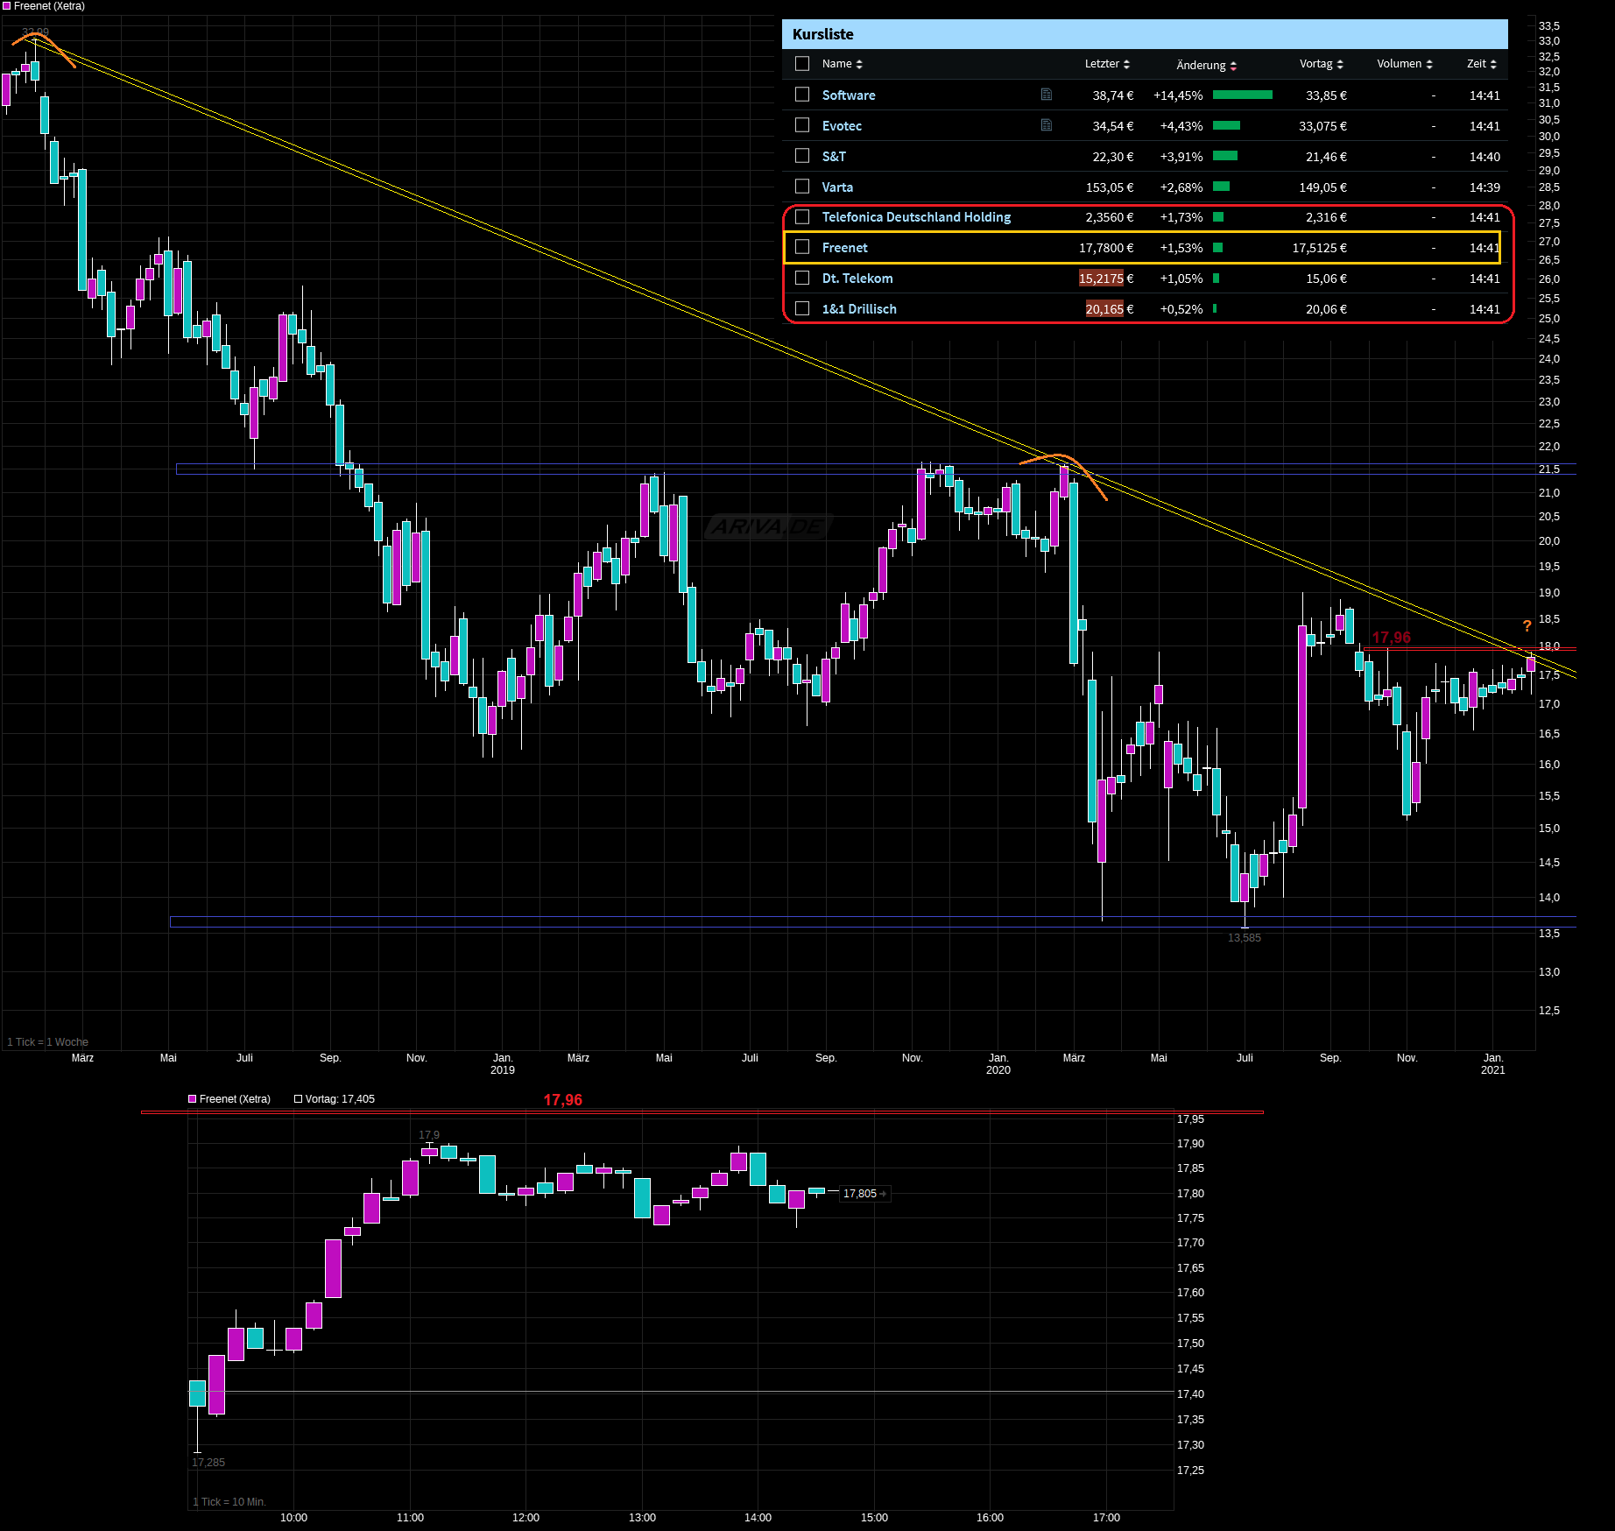Viewport: 1615px width, 1531px height.
Task: Click the 'Vortag: 17,405' legend text
Action: (x=340, y=1099)
